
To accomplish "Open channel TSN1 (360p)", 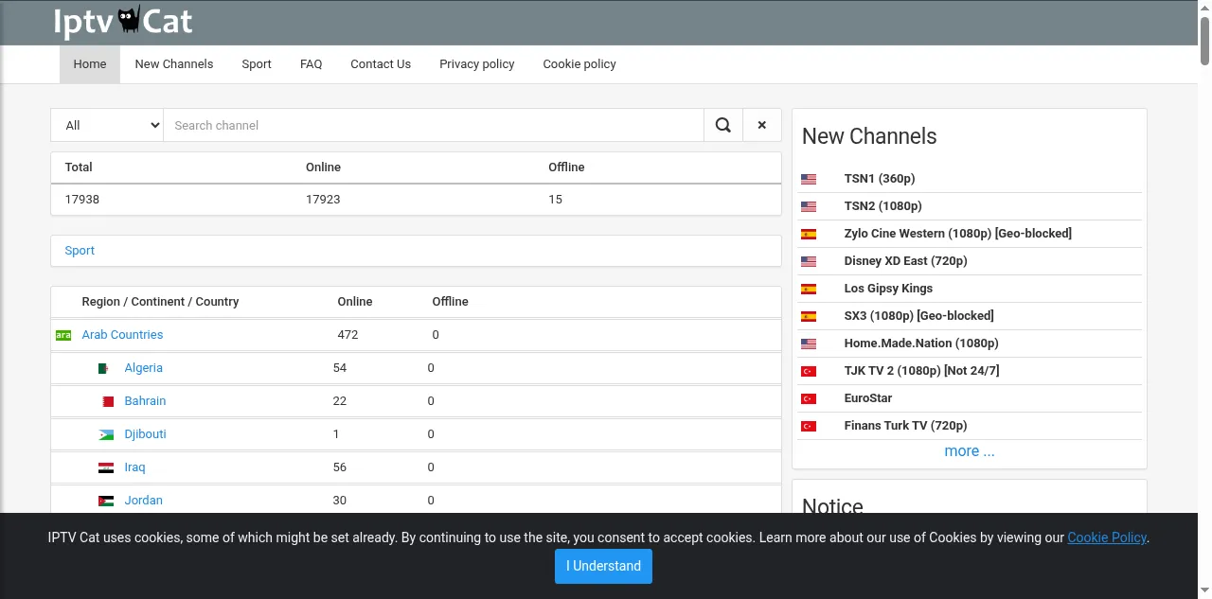I will pyautogui.click(x=880, y=179).
